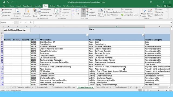Choose From Text import option
The image size is (173, 97).
pos(5,16)
